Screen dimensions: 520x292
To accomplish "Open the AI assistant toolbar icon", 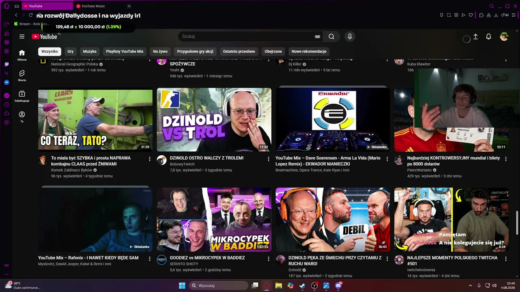I will pyautogui.click(x=505, y=15).
